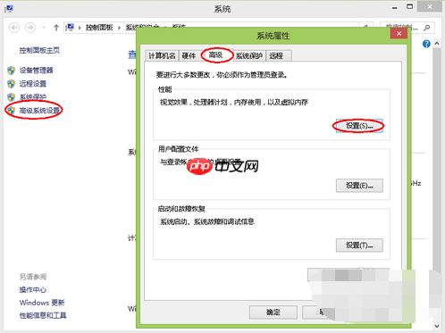Click the computer icon in the address bar

pyautogui.click(x=70, y=28)
